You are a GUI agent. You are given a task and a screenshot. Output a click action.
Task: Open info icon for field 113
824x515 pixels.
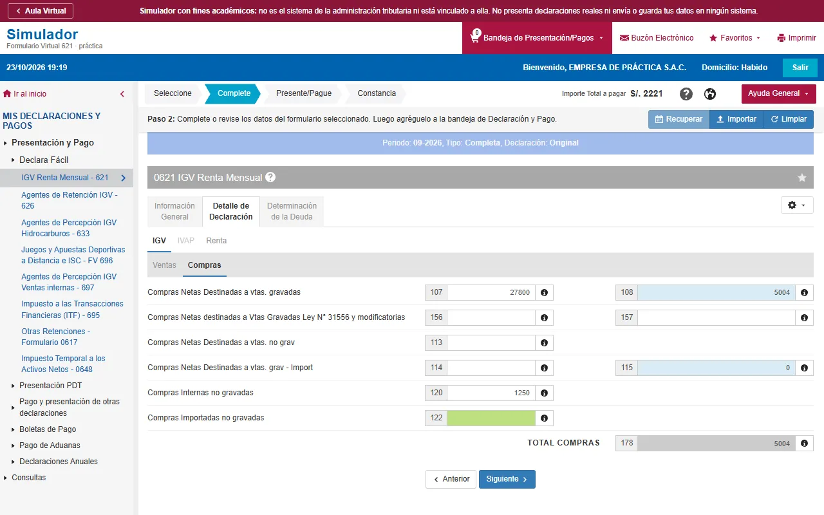point(545,342)
